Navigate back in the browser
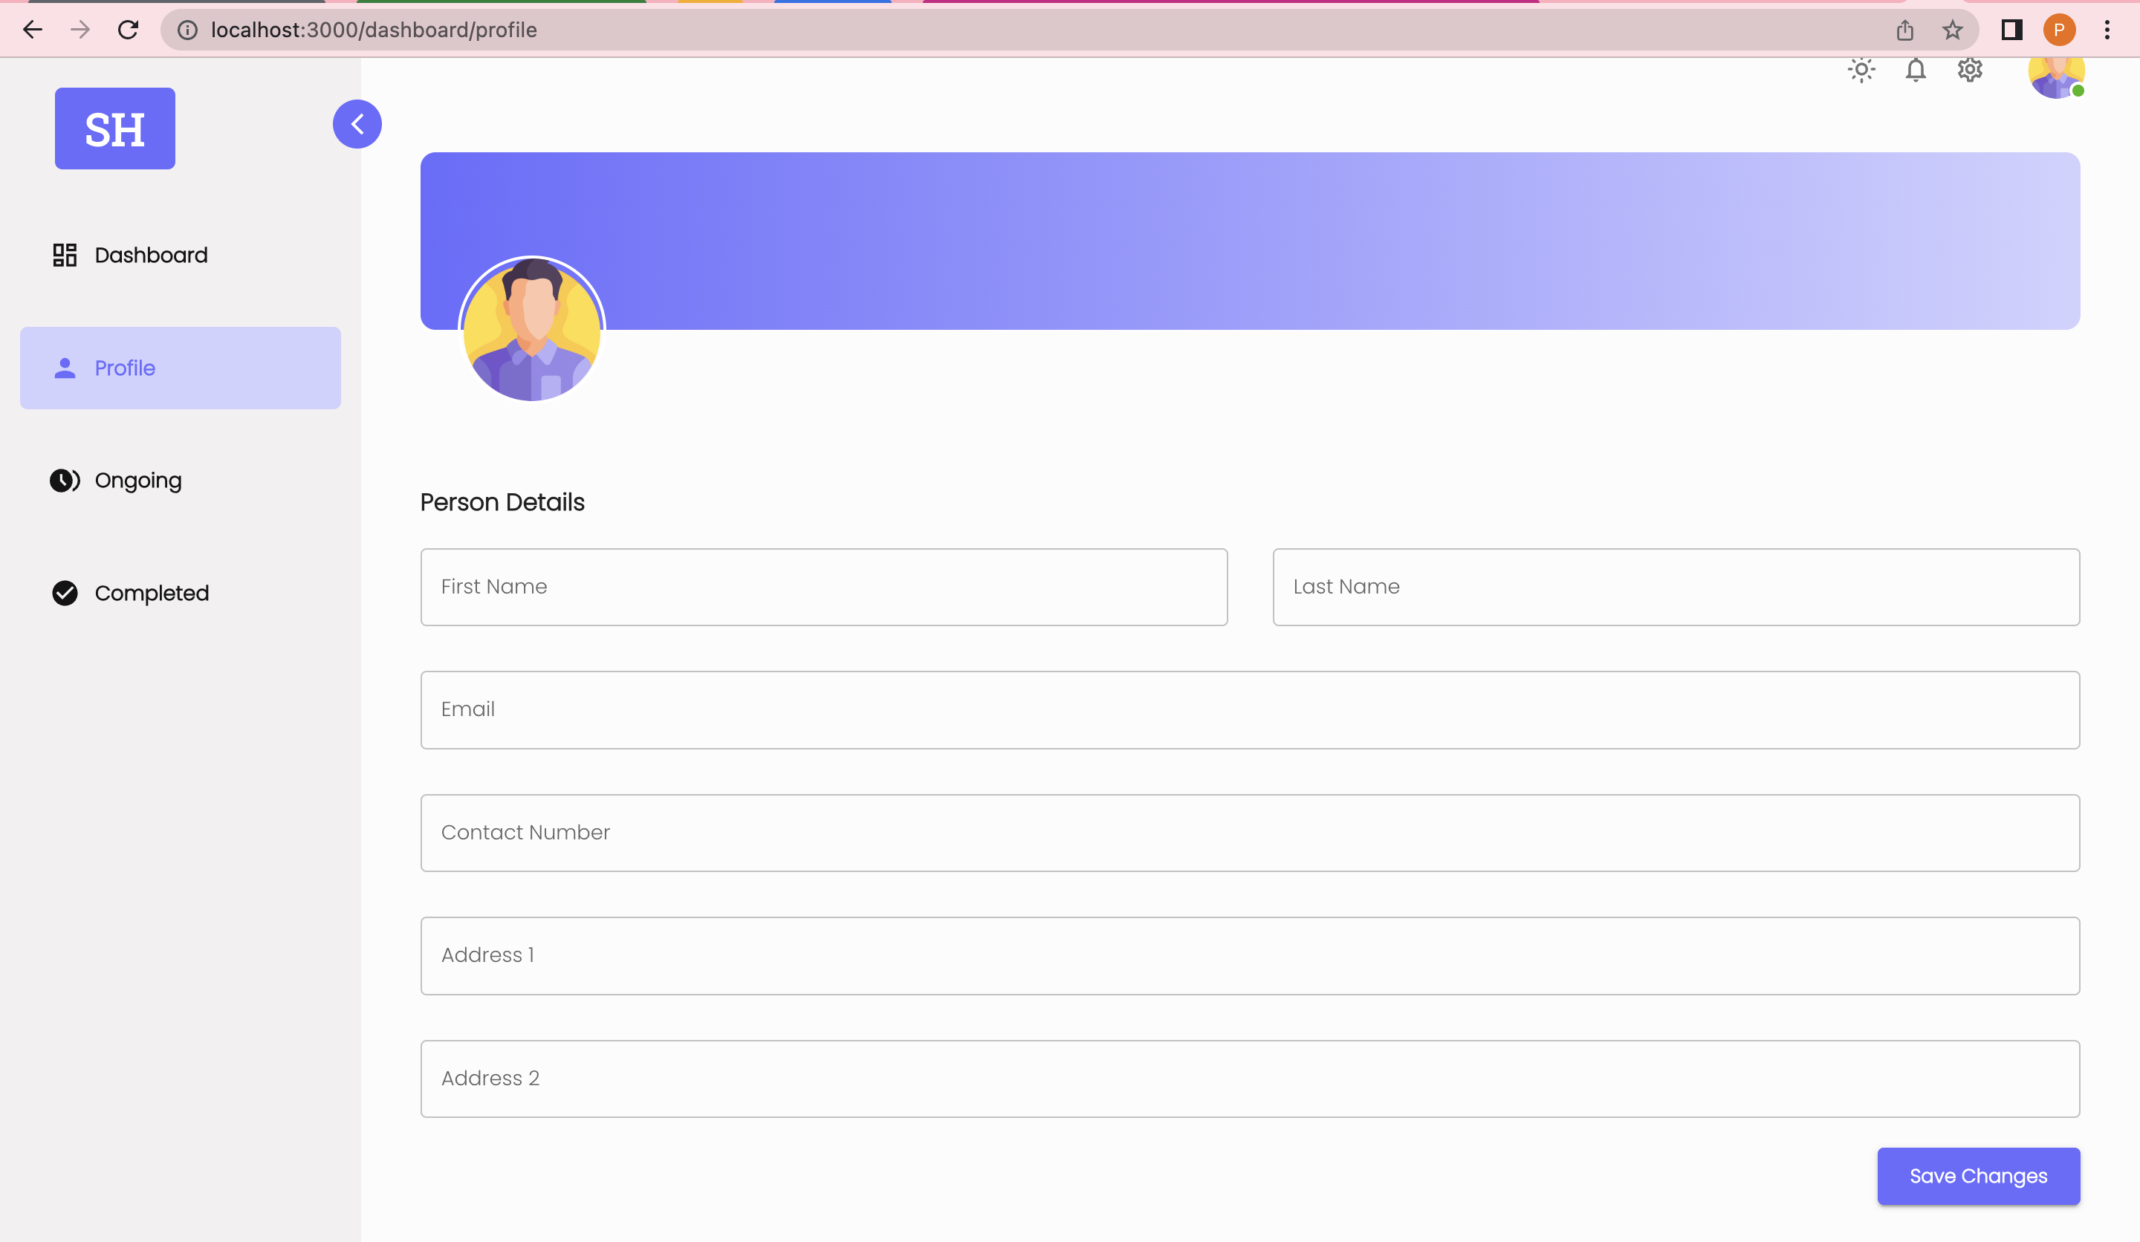Image resolution: width=2140 pixels, height=1242 pixels. coord(32,30)
